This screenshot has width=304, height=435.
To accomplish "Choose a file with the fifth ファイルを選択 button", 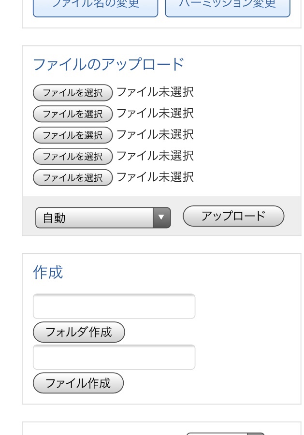I will 72,177.
